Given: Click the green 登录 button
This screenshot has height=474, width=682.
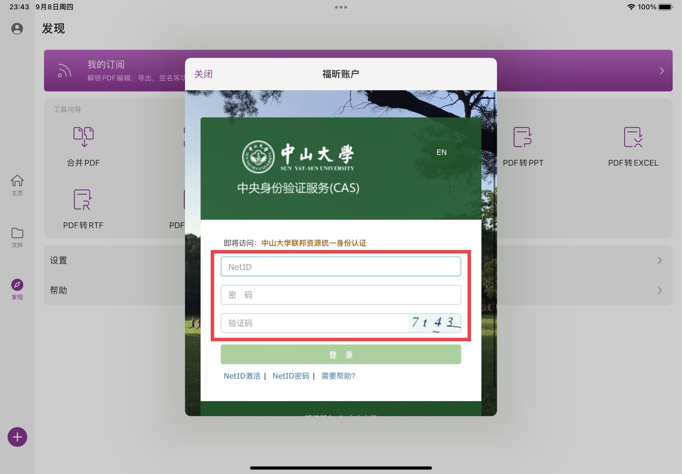Looking at the screenshot, I should [x=341, y=355].
